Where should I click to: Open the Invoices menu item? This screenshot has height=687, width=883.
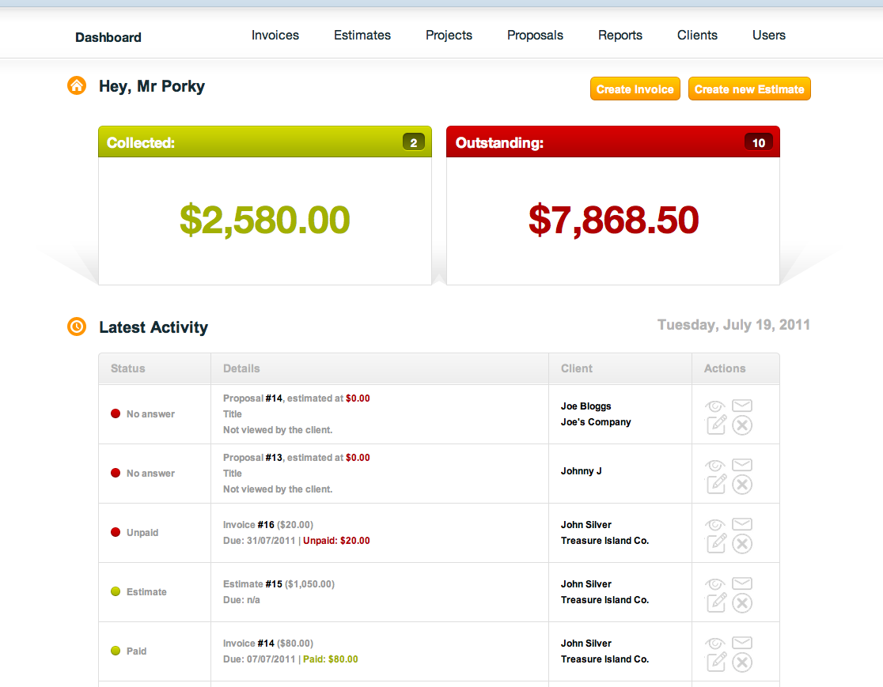click(275, 36)
